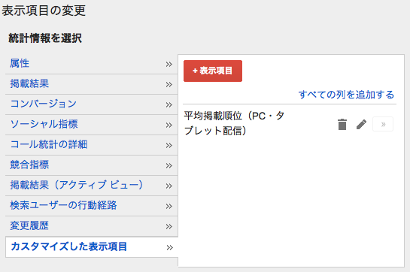Select 検索ユーザーの行動経路 category
This screenshot has width=410, height=272.
pos(92,206)
